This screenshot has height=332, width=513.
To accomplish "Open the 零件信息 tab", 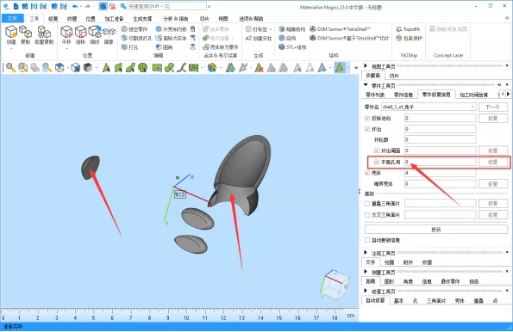I will [x=404, y=95].
